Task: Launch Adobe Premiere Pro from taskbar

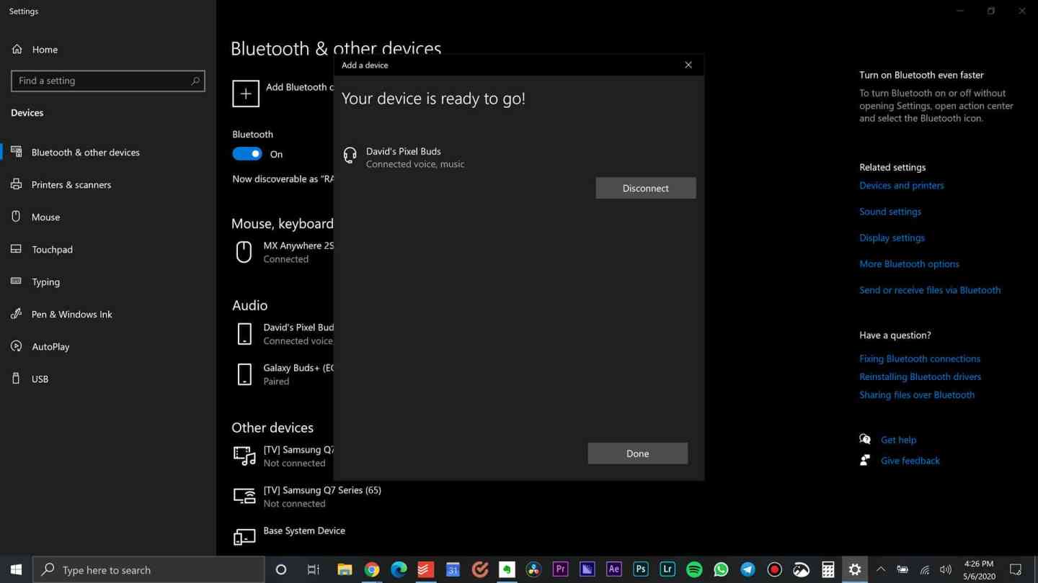Action: pos(560,569)
